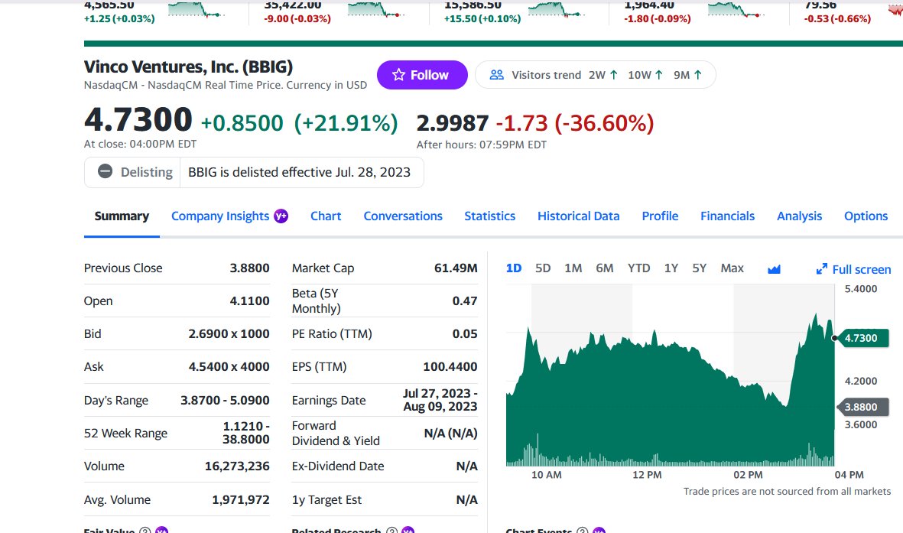This screenshot has width=903, height=533.
Task: Click the mini sparkline next to +15.50 (+0.10%)
Action: (x=557, y=9)
